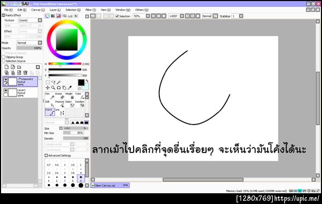Select the Color linework tool
The width and height of the screenshot is (322, 204).
[79, 96]
